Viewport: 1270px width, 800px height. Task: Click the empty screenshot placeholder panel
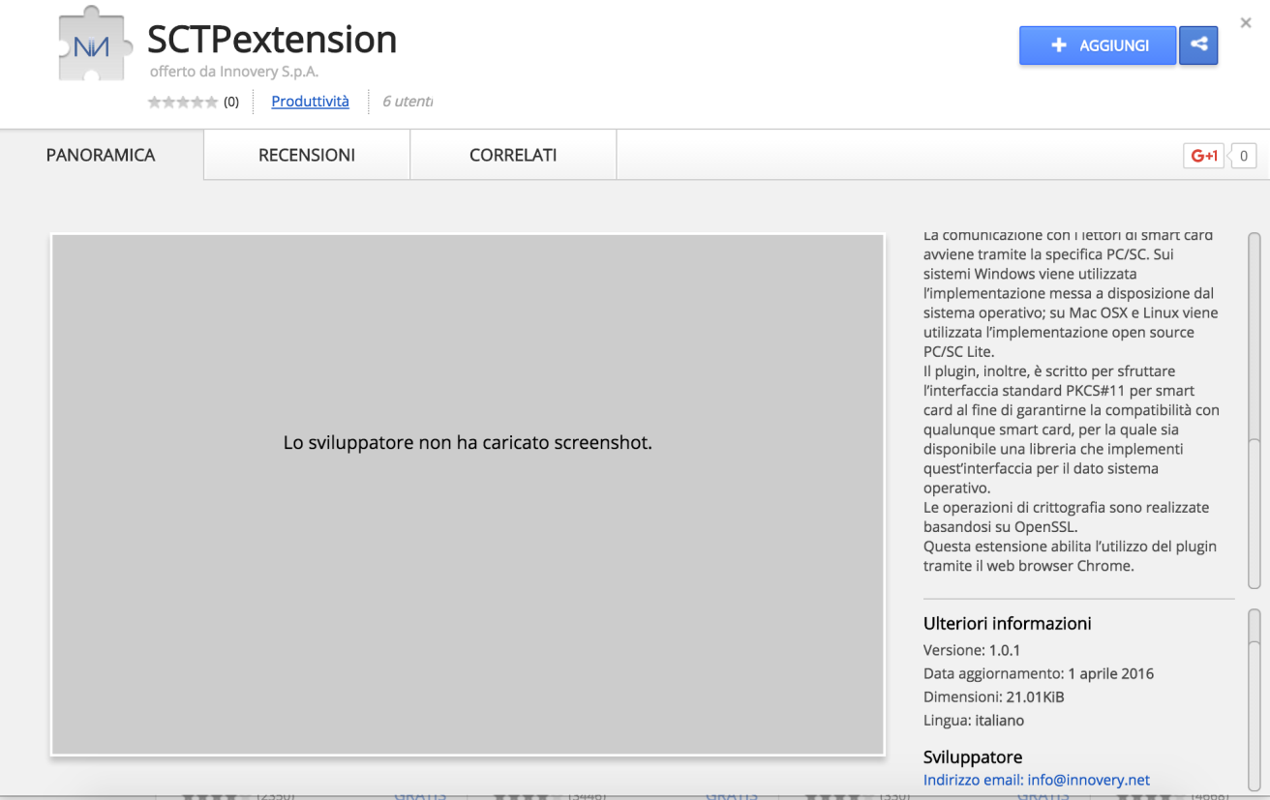468,494
